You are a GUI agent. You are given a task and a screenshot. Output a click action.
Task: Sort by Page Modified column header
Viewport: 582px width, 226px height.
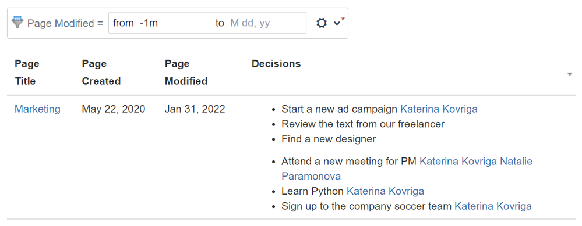click(x=186, y=73)
